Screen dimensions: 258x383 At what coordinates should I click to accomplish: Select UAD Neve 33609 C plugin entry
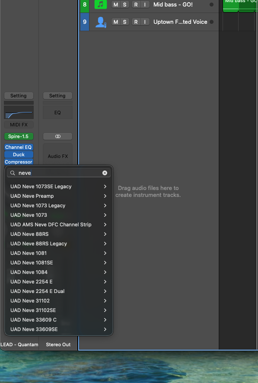[x=58, y=320]
